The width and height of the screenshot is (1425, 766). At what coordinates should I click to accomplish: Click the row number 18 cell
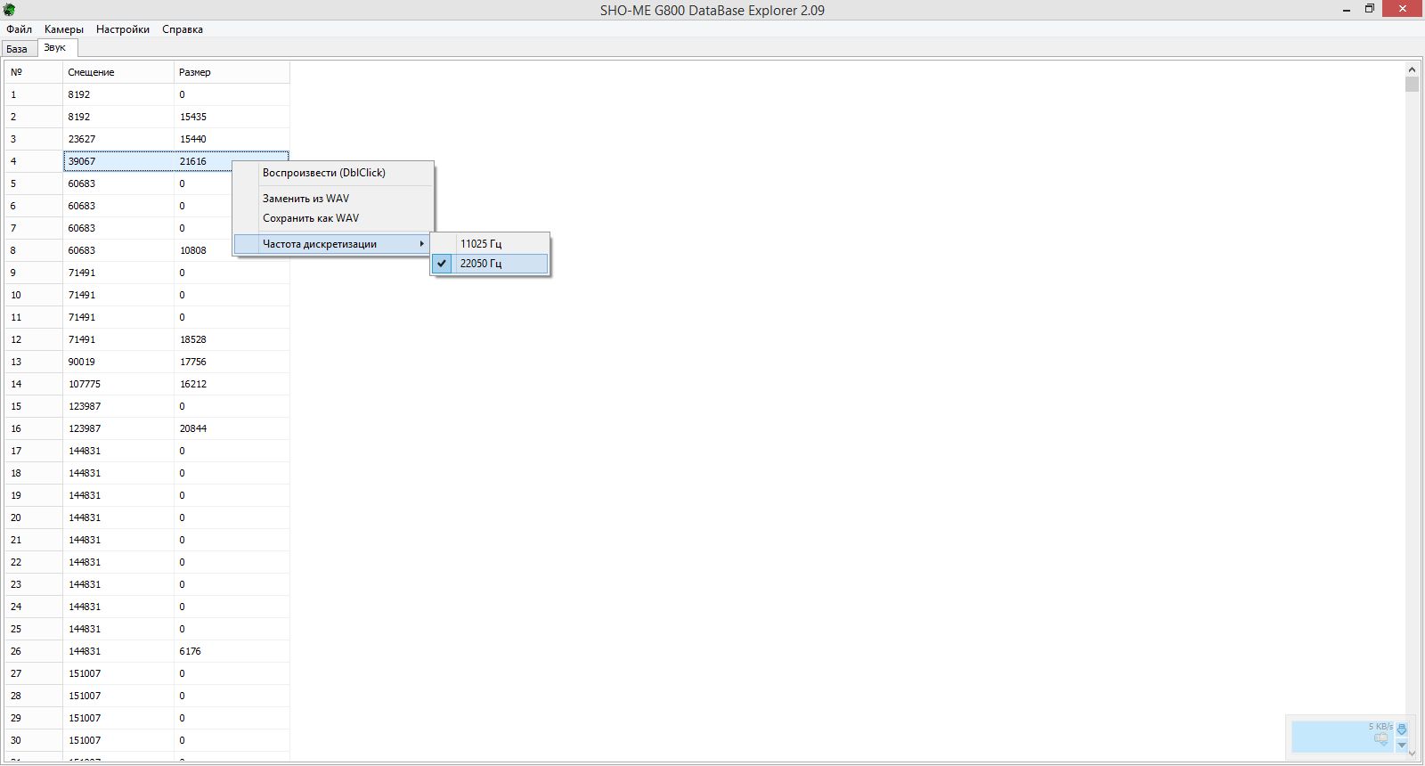pos(34,473)
